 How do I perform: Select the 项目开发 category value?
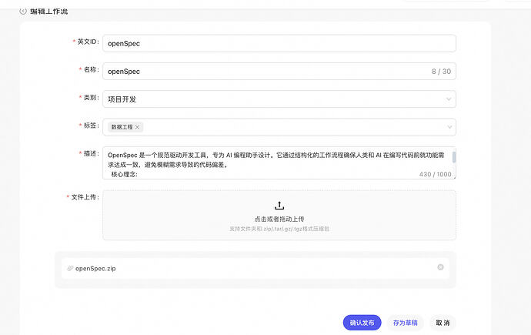click(x=122, y=99)
